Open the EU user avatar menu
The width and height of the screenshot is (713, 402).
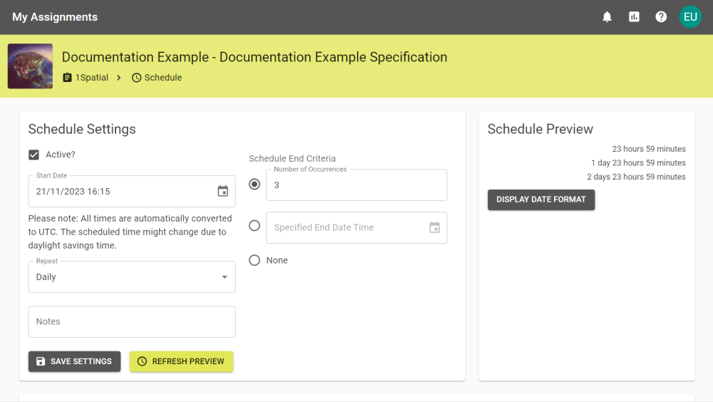[x=689, y=17]
